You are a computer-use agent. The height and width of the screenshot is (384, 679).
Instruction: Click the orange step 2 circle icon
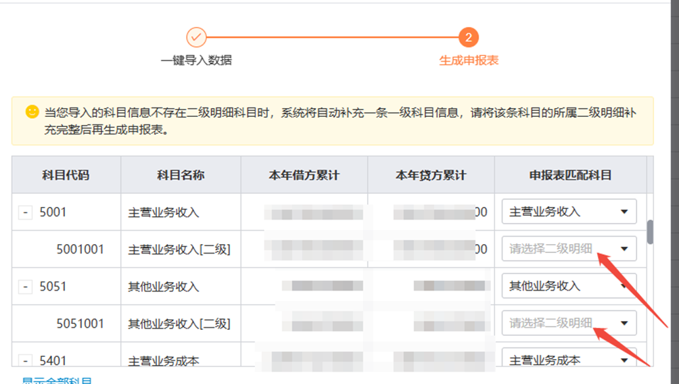(468, 37)
